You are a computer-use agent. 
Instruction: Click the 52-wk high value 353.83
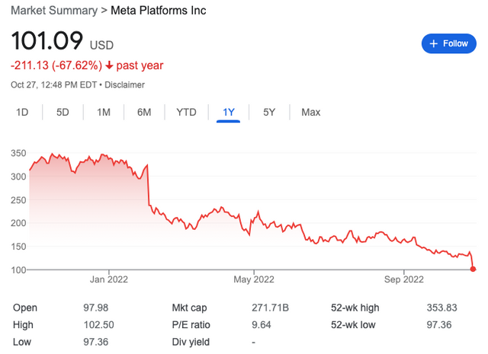tap(447, 308)
